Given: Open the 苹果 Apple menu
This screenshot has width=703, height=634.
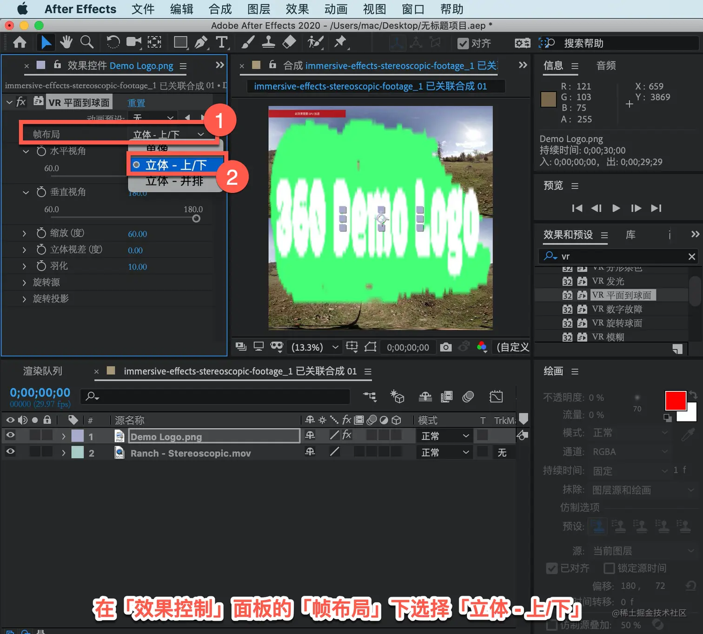Looking at the screenshot, I should 22,9.
